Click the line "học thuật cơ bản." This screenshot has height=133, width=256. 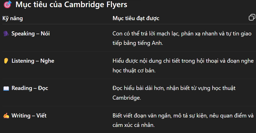coord(134,71)
